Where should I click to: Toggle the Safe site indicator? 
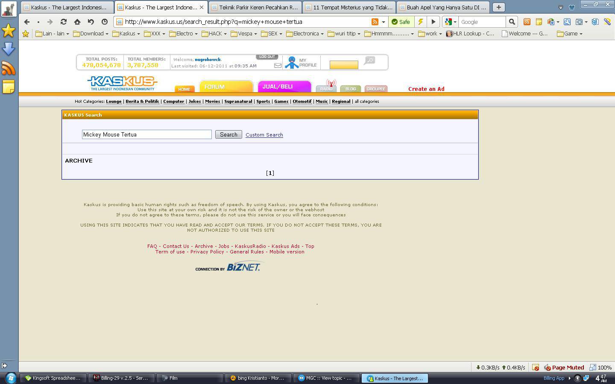tap(401, 22)
